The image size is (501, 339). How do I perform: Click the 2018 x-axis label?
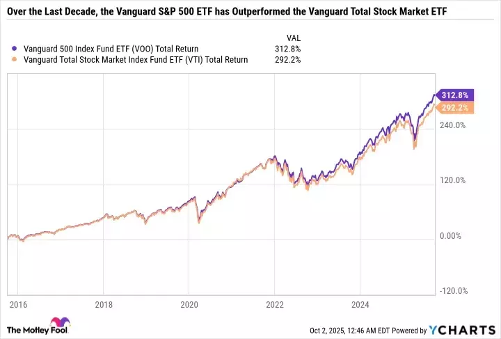tap(103, 304)
